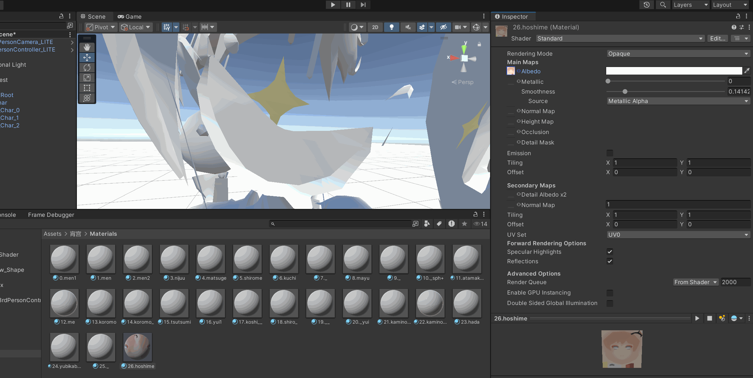Click the Smoothness slider handle
Screen dimensions: 753x378
625,92
